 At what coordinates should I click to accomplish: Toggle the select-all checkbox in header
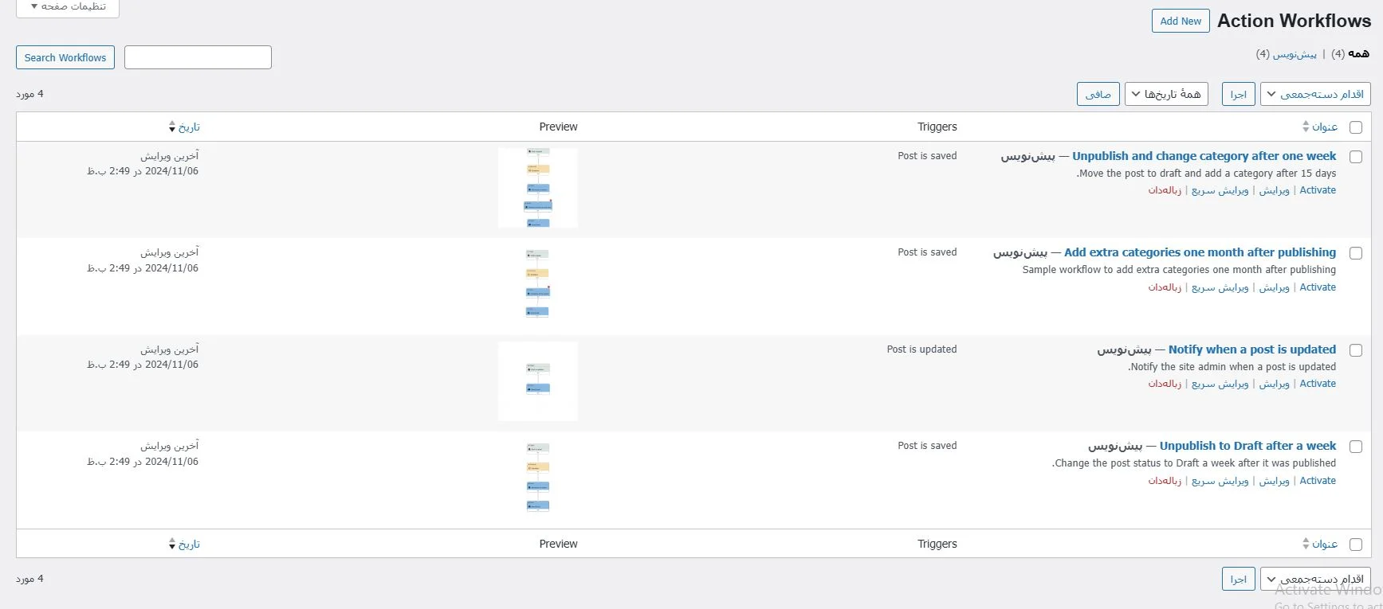coord(1355,127)
